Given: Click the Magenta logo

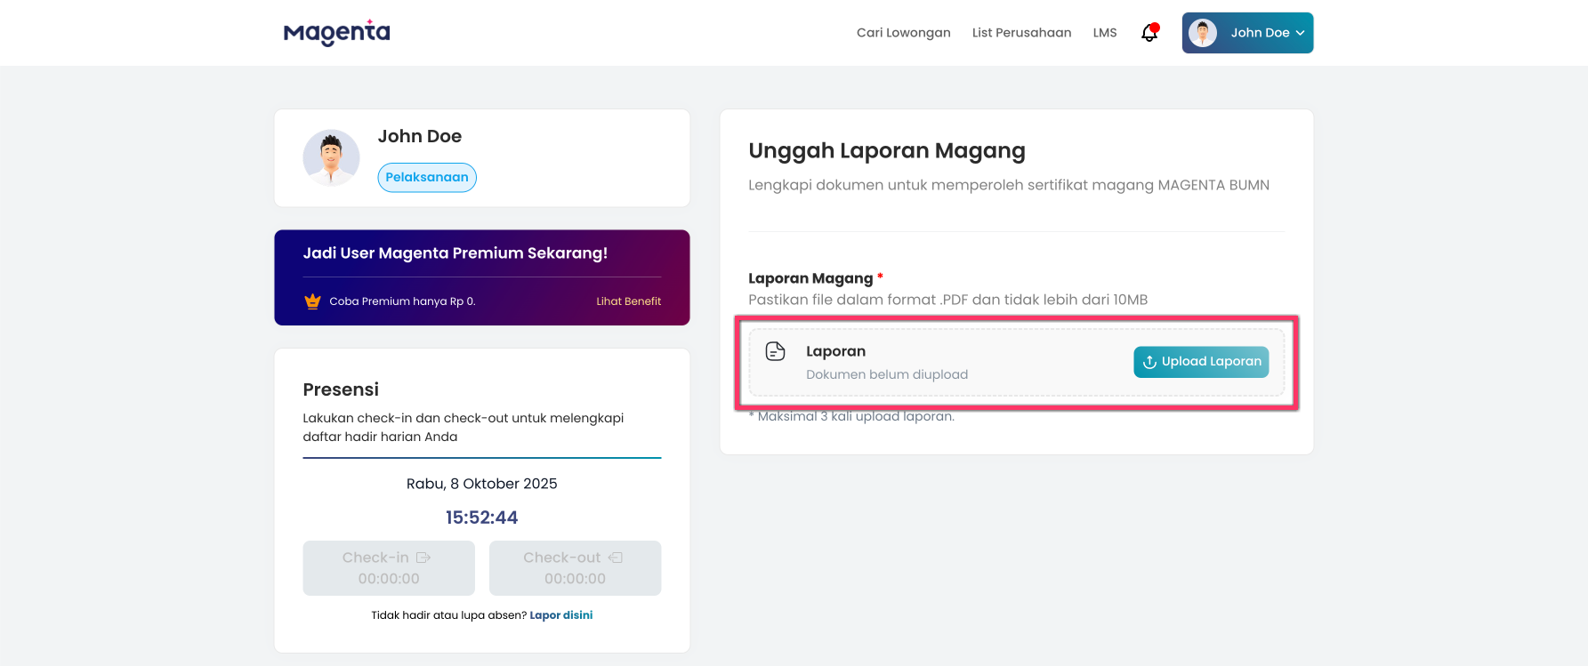Looking at the screenshot, I should pos(336,33).
